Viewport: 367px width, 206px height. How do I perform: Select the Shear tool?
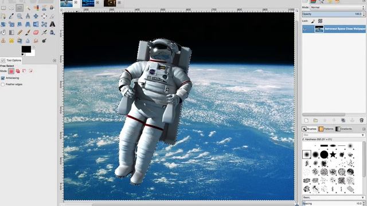(x=19, y=24)
